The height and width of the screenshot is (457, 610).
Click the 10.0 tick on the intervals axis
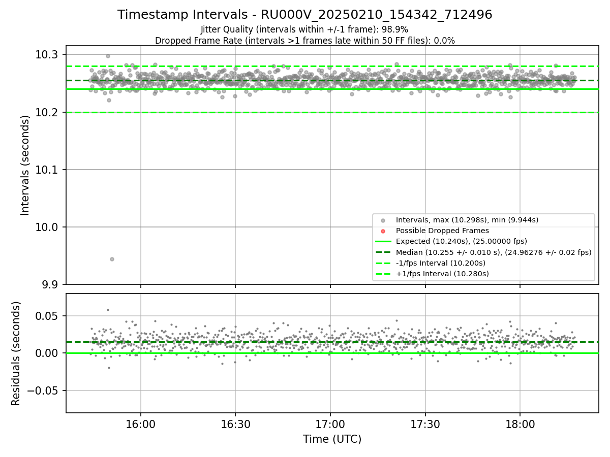coord(48,227)
